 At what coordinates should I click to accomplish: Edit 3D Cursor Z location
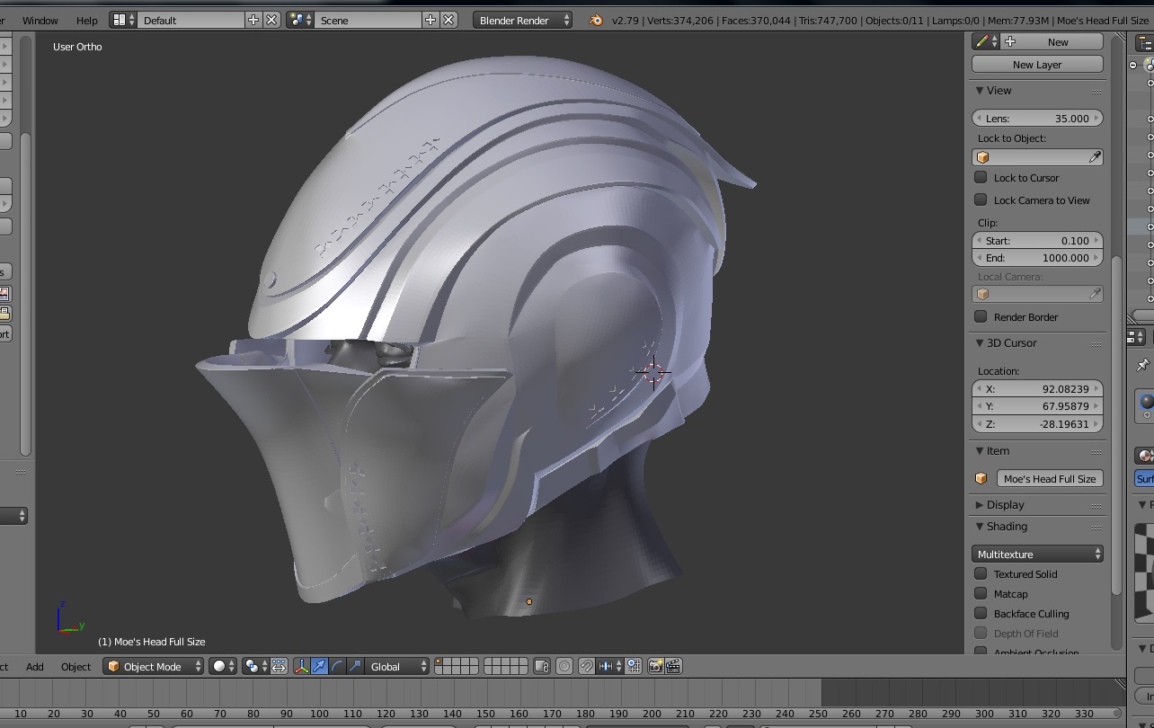(x=1037, y=424)
